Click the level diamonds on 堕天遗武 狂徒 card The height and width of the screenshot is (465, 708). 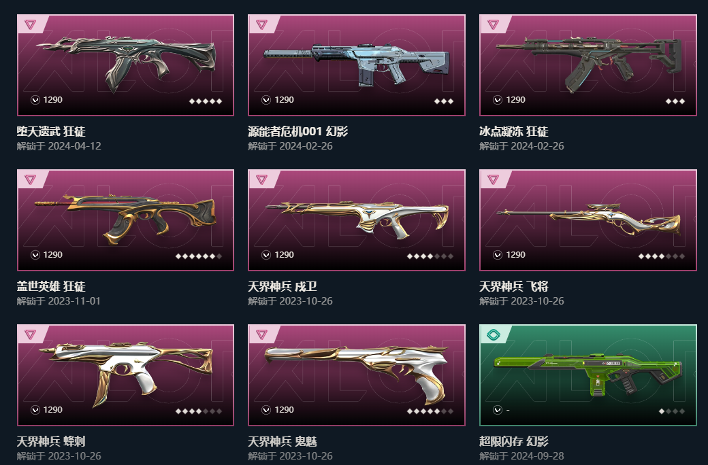[206, 101]
